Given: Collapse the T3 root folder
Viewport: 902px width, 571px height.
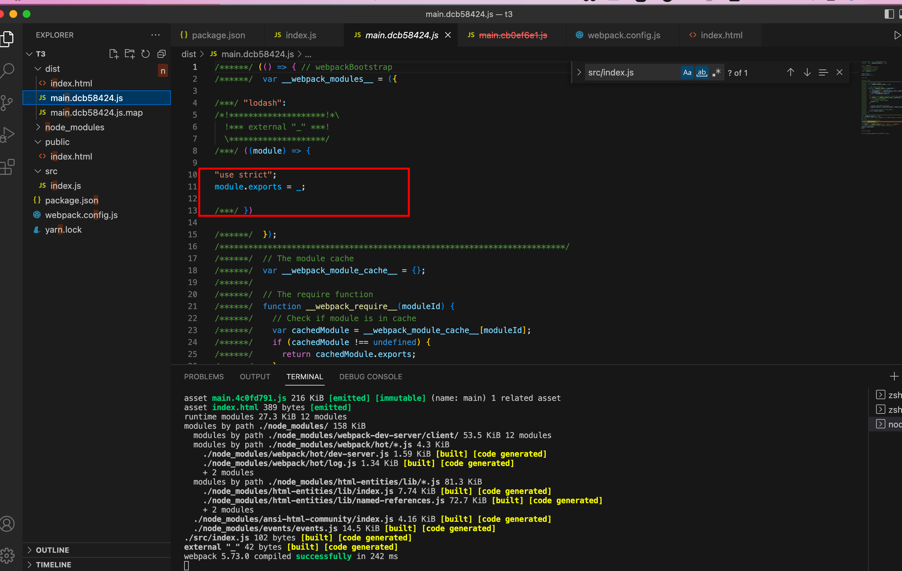Looking at the screenshot, I should pyautogui.click(x=30, y=54).
